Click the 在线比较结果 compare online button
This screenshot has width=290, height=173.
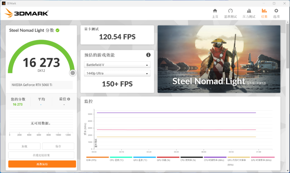[41, 155]
